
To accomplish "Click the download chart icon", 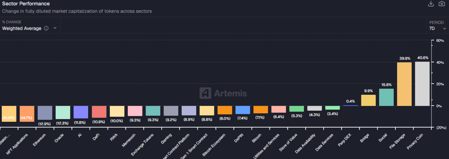I will (431, 4).
